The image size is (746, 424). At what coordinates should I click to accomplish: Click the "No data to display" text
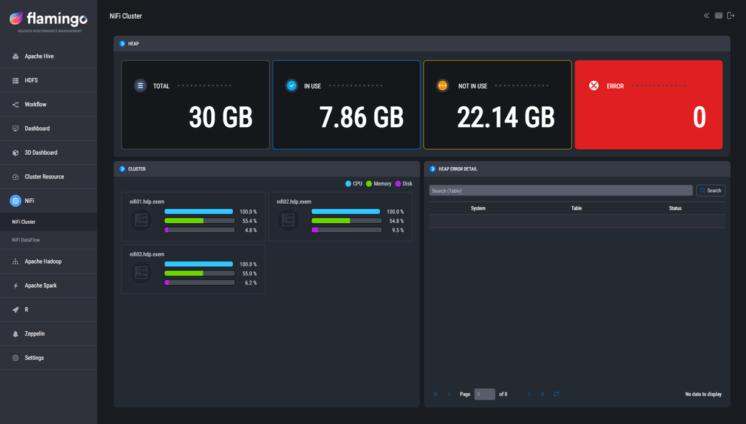tap(703, 394)
